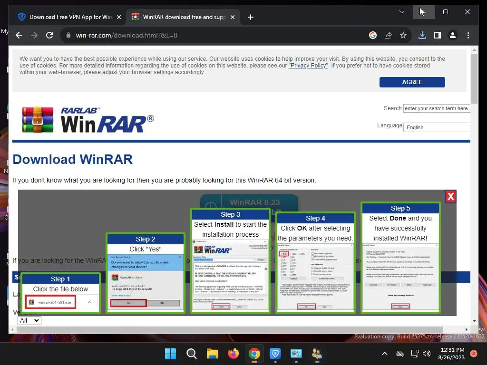The image size is (487, 365).
Task: Click the Step 4 setup options thumbnail
Action: (x=315, y=277)
